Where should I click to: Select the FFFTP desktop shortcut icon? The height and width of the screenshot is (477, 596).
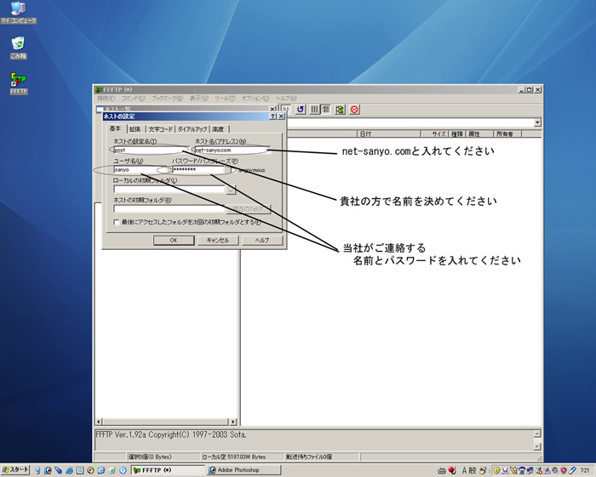tap(18, 83)
